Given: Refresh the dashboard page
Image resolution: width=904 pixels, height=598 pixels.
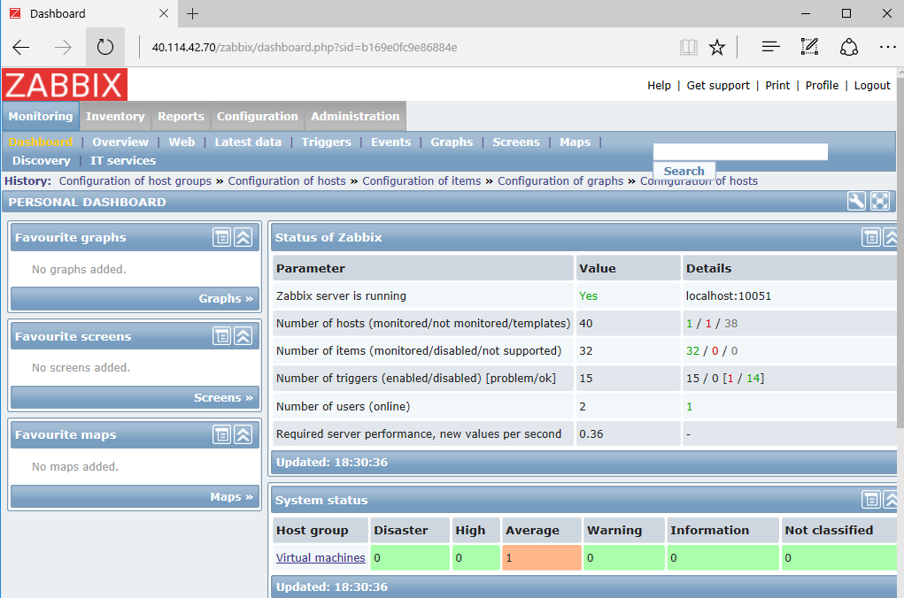Looking at the screenshot, I should tap(105, 47).
